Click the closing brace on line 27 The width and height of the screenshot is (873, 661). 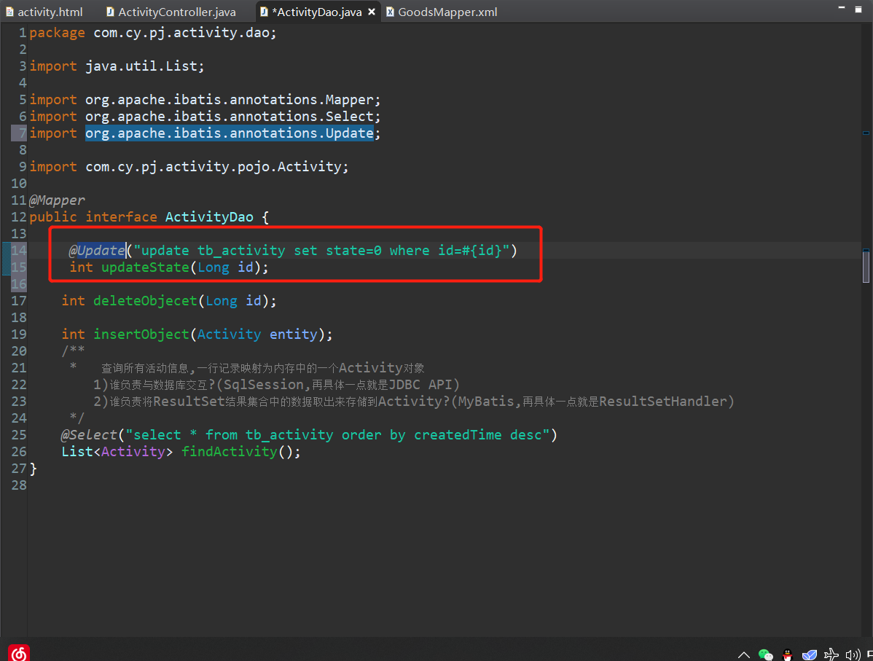tap(34, 469)
